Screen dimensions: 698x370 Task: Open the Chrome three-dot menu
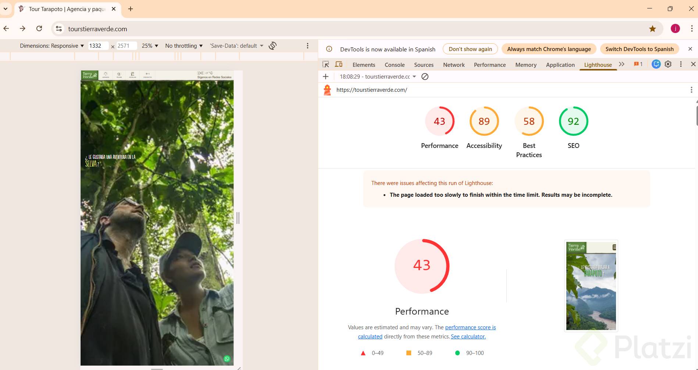click(692, 29)
